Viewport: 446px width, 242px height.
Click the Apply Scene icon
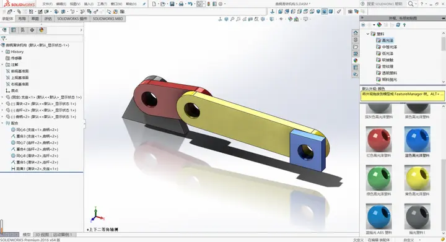coord(296,19)
